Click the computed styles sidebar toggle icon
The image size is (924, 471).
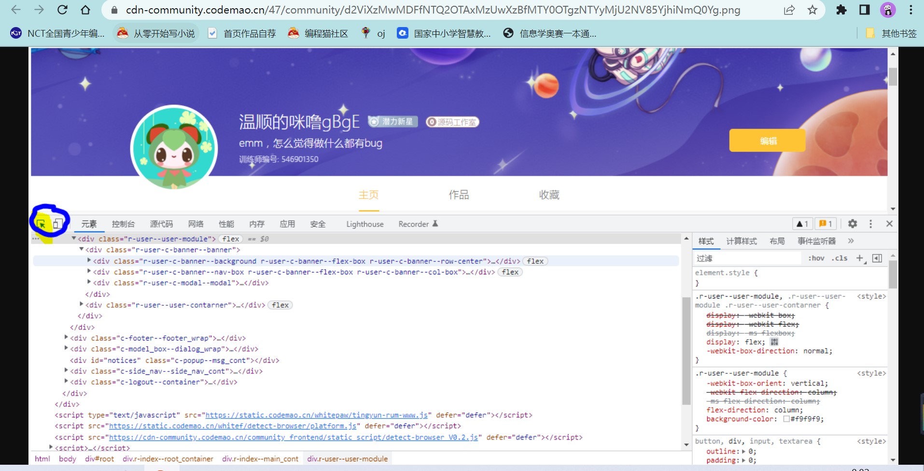coord(877,258)
